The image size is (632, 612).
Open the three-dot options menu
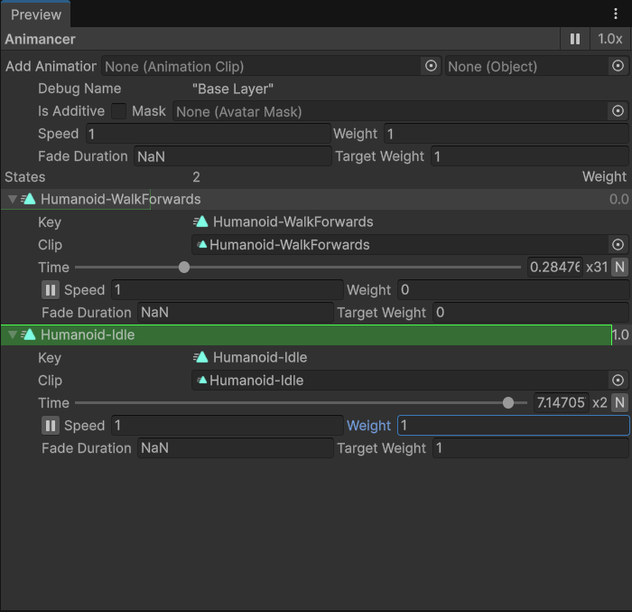[x=617, y=14]
